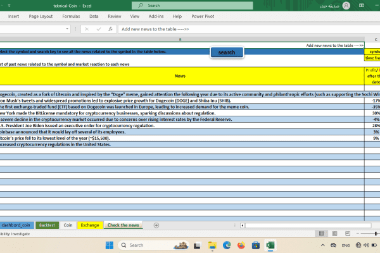Image resolution: width=380 pixels, height=253 pixels.
Task: Select the Dogecoin ETF launched in Europe row
Action: coord(182,107)
